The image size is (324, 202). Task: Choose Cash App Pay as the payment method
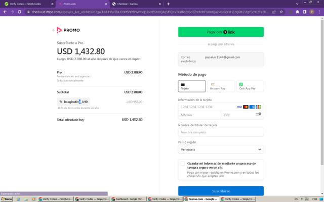[x=250, y=86]
